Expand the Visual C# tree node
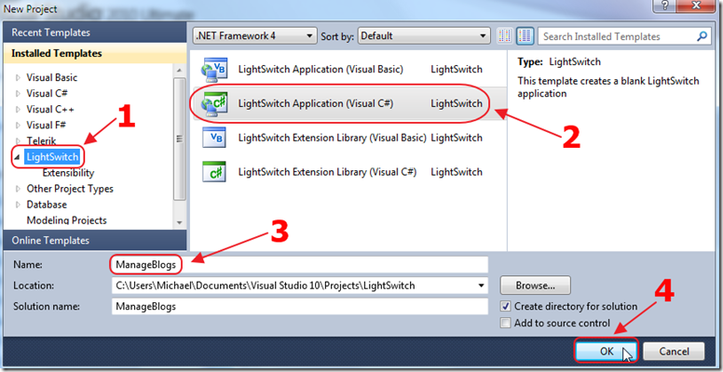The width and height of the screenshot is (723, 372). click(x=18, y=93)
